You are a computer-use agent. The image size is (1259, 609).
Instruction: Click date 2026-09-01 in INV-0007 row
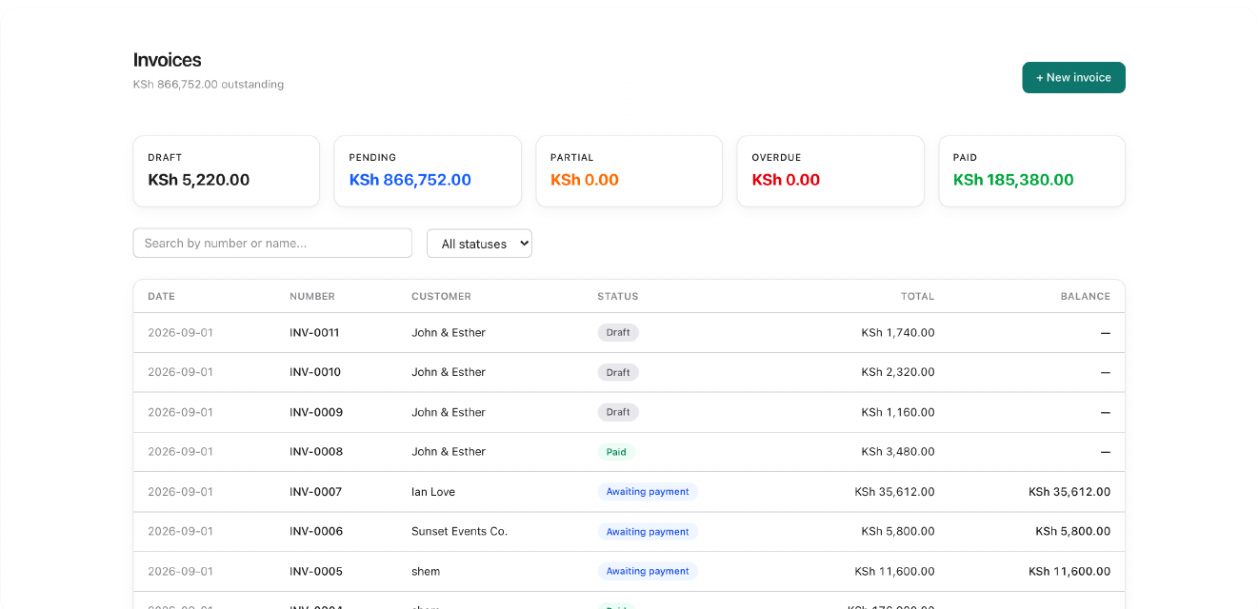click(x=180, y=492)
